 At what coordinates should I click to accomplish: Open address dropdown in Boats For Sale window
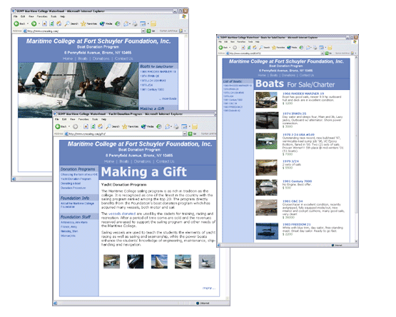(323, 54)
